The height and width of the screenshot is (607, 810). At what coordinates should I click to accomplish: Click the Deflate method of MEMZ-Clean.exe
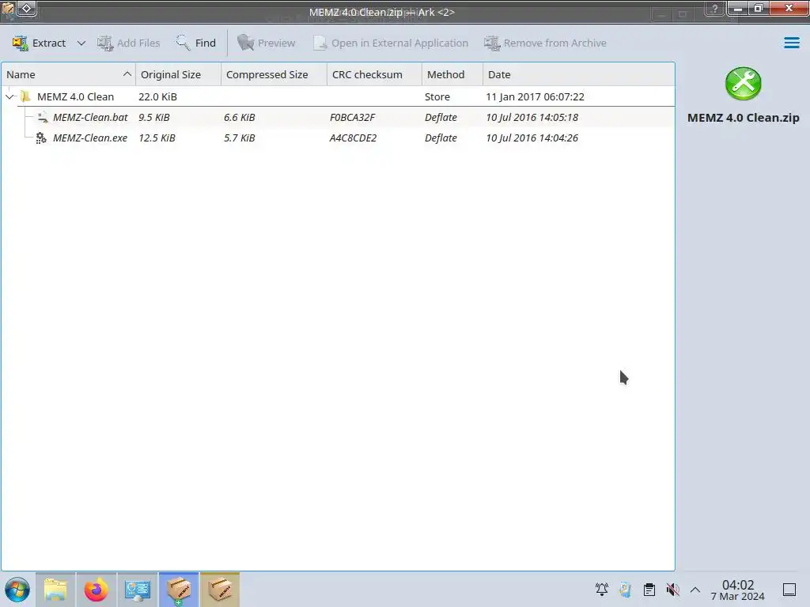pyautogui.click(x=441, y=138)
